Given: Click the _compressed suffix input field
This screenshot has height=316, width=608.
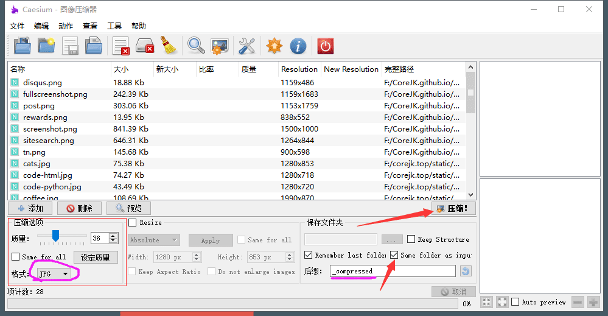Looking at the screenshot, I should (393, 271).
